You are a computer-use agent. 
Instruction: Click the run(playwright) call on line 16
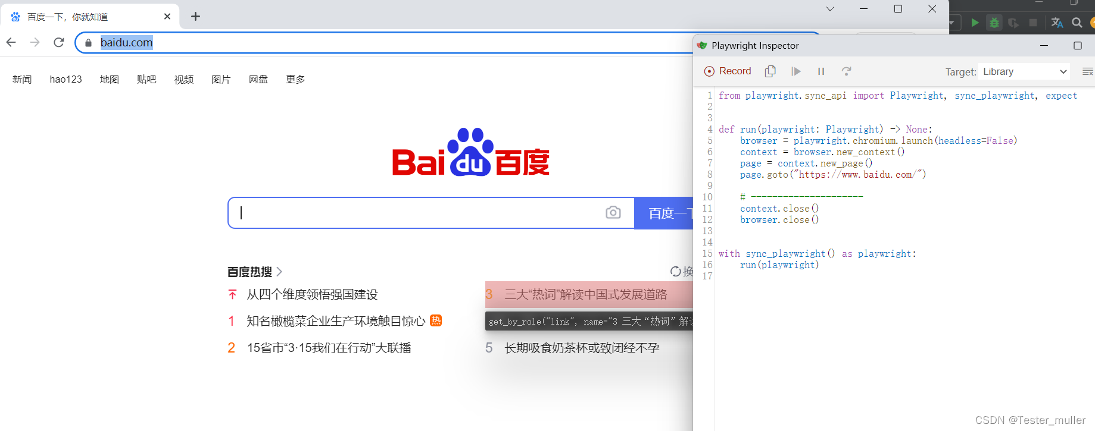779,265
